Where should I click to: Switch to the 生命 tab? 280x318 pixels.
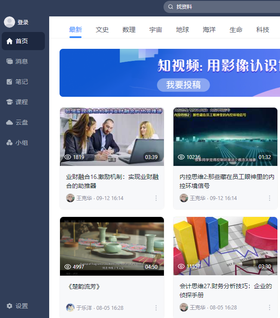coord(236,30)
